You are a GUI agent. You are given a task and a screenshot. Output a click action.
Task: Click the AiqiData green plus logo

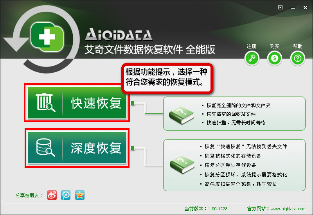[x=47, y=37]
